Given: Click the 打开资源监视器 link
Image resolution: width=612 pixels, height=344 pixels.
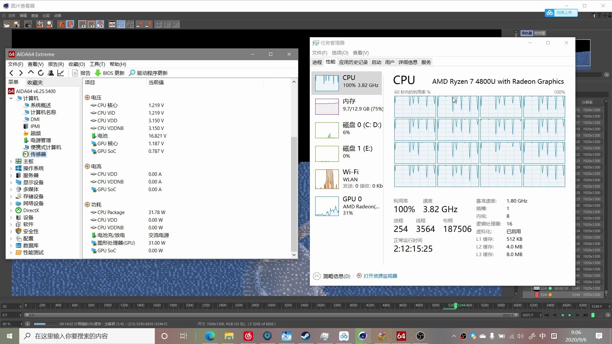Looking at the screenshot, I should 380,276.
